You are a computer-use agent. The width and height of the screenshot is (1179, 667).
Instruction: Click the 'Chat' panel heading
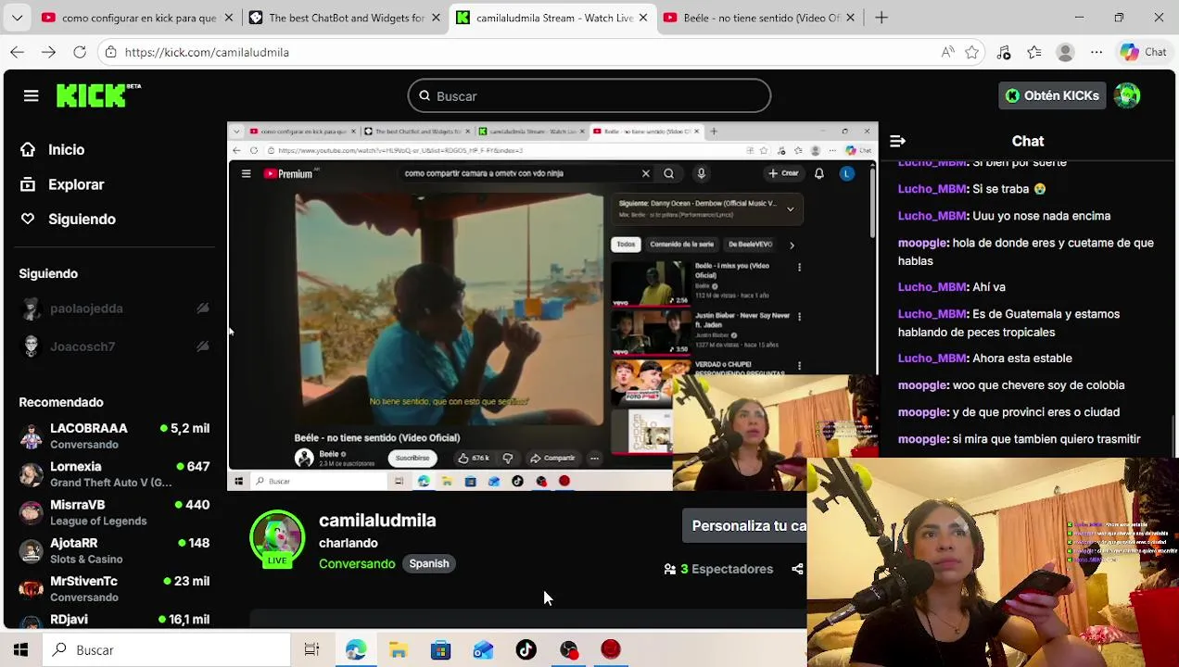point(1028,141)
